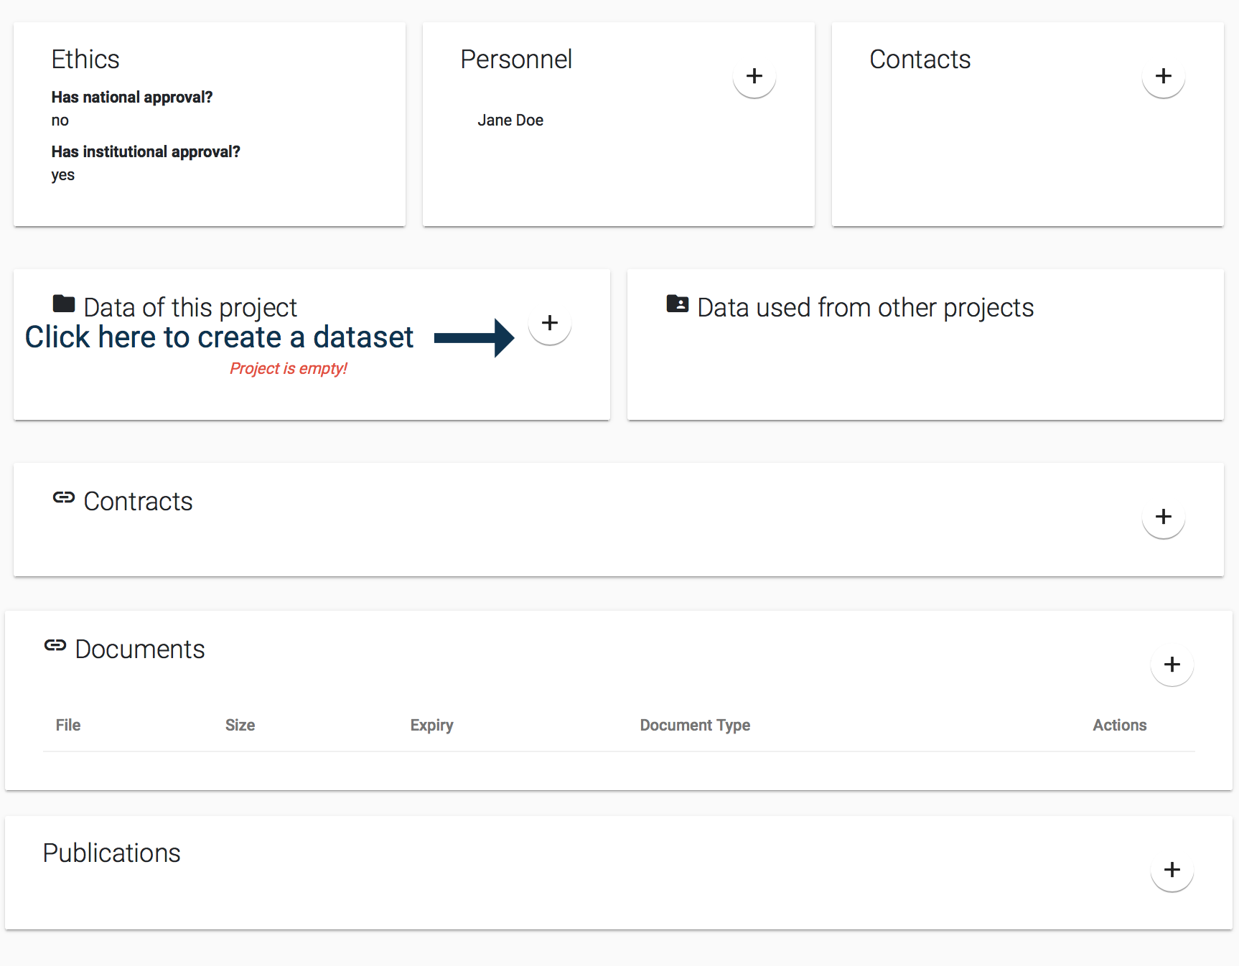Create a dataset with plus button
The width and height of the screenshot is (1239, 966).
[x=549, y=323]
